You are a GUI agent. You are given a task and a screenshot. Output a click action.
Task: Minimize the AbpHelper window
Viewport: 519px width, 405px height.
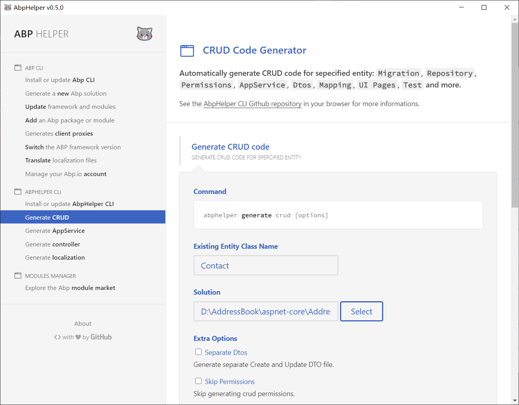(461, 7)
